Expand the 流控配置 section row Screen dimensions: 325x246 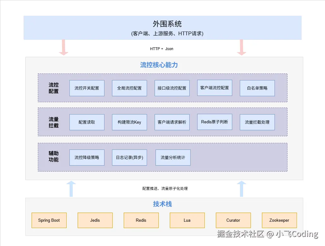click(52, 88)
